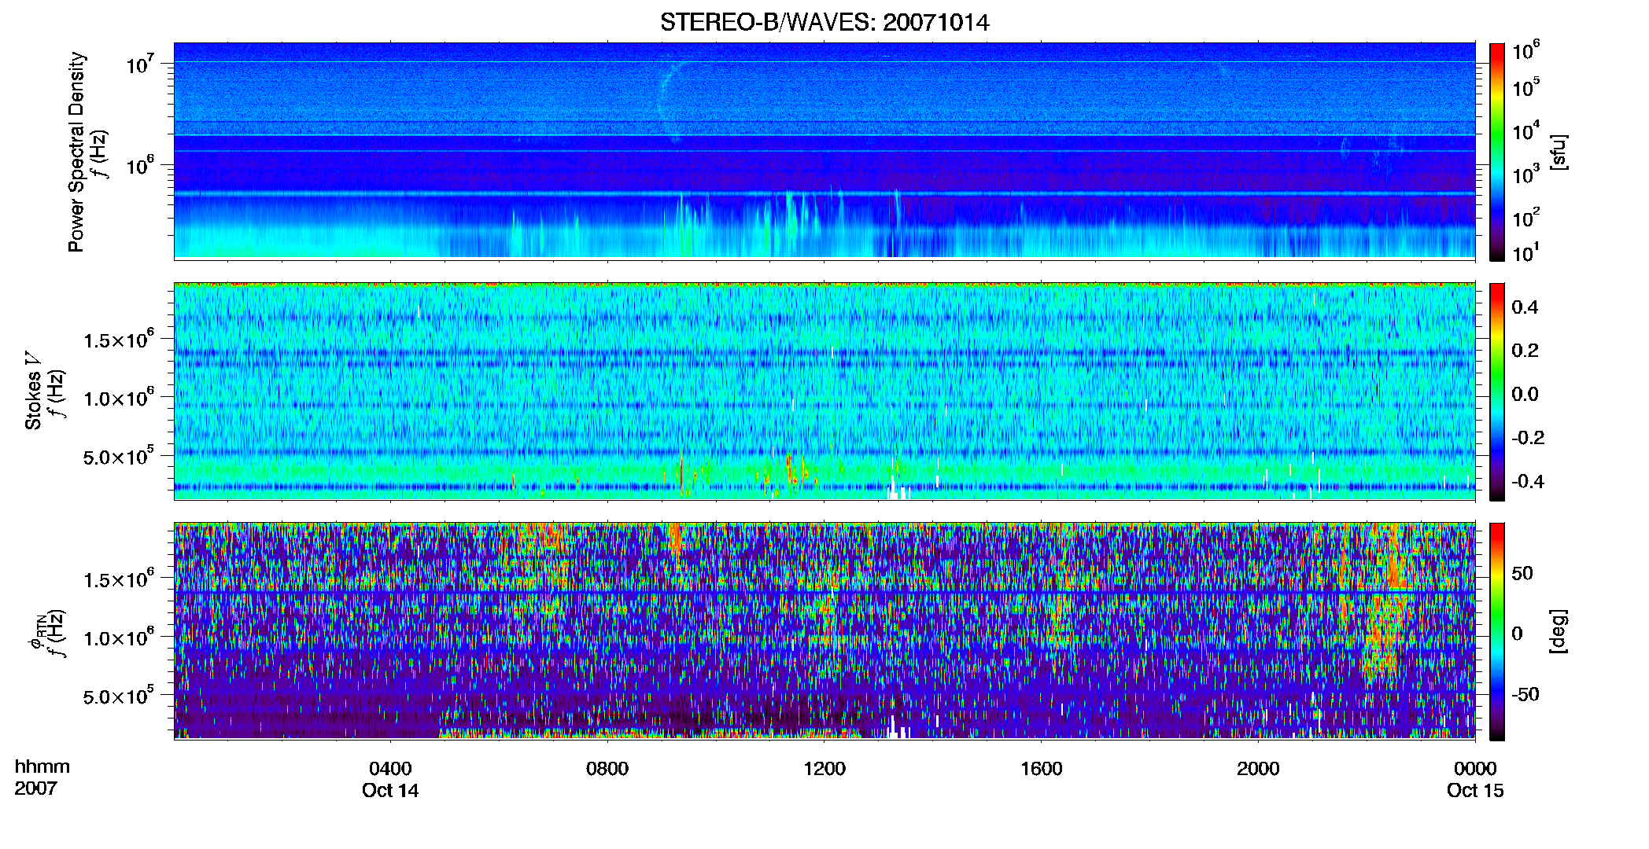Image resolution: width=1649 pixels, height=849 pixels.
Task: Click the "0.0" Stokes V colorbar value
Action: [1525, 395]
